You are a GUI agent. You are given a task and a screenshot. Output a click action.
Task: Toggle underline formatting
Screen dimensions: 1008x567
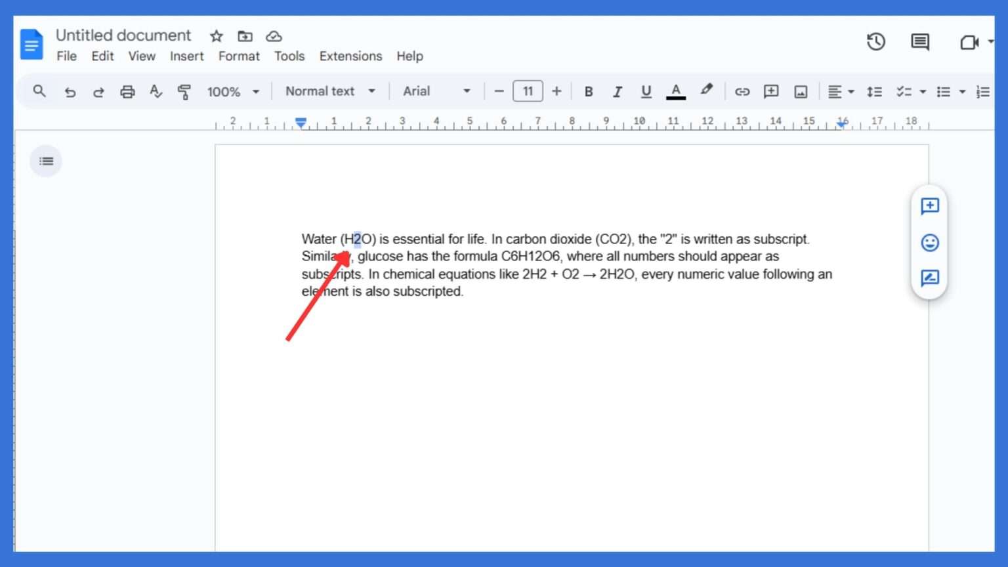tap(646, 92)
